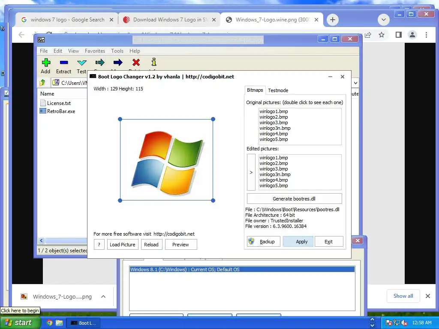Click the 7-Zip Delete red X icon
The image size is (439, 329).
136,63
